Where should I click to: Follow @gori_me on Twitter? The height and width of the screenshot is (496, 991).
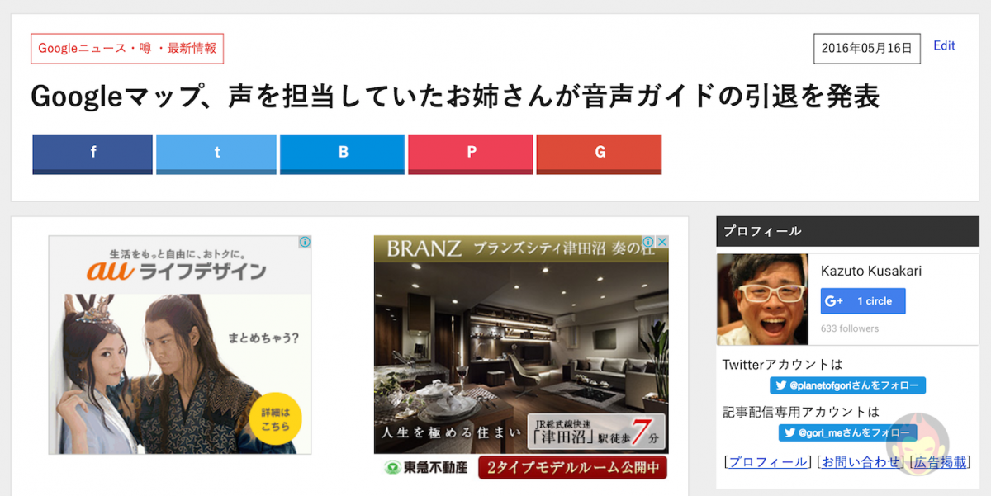pyautogui.click(x=847, y=432)
